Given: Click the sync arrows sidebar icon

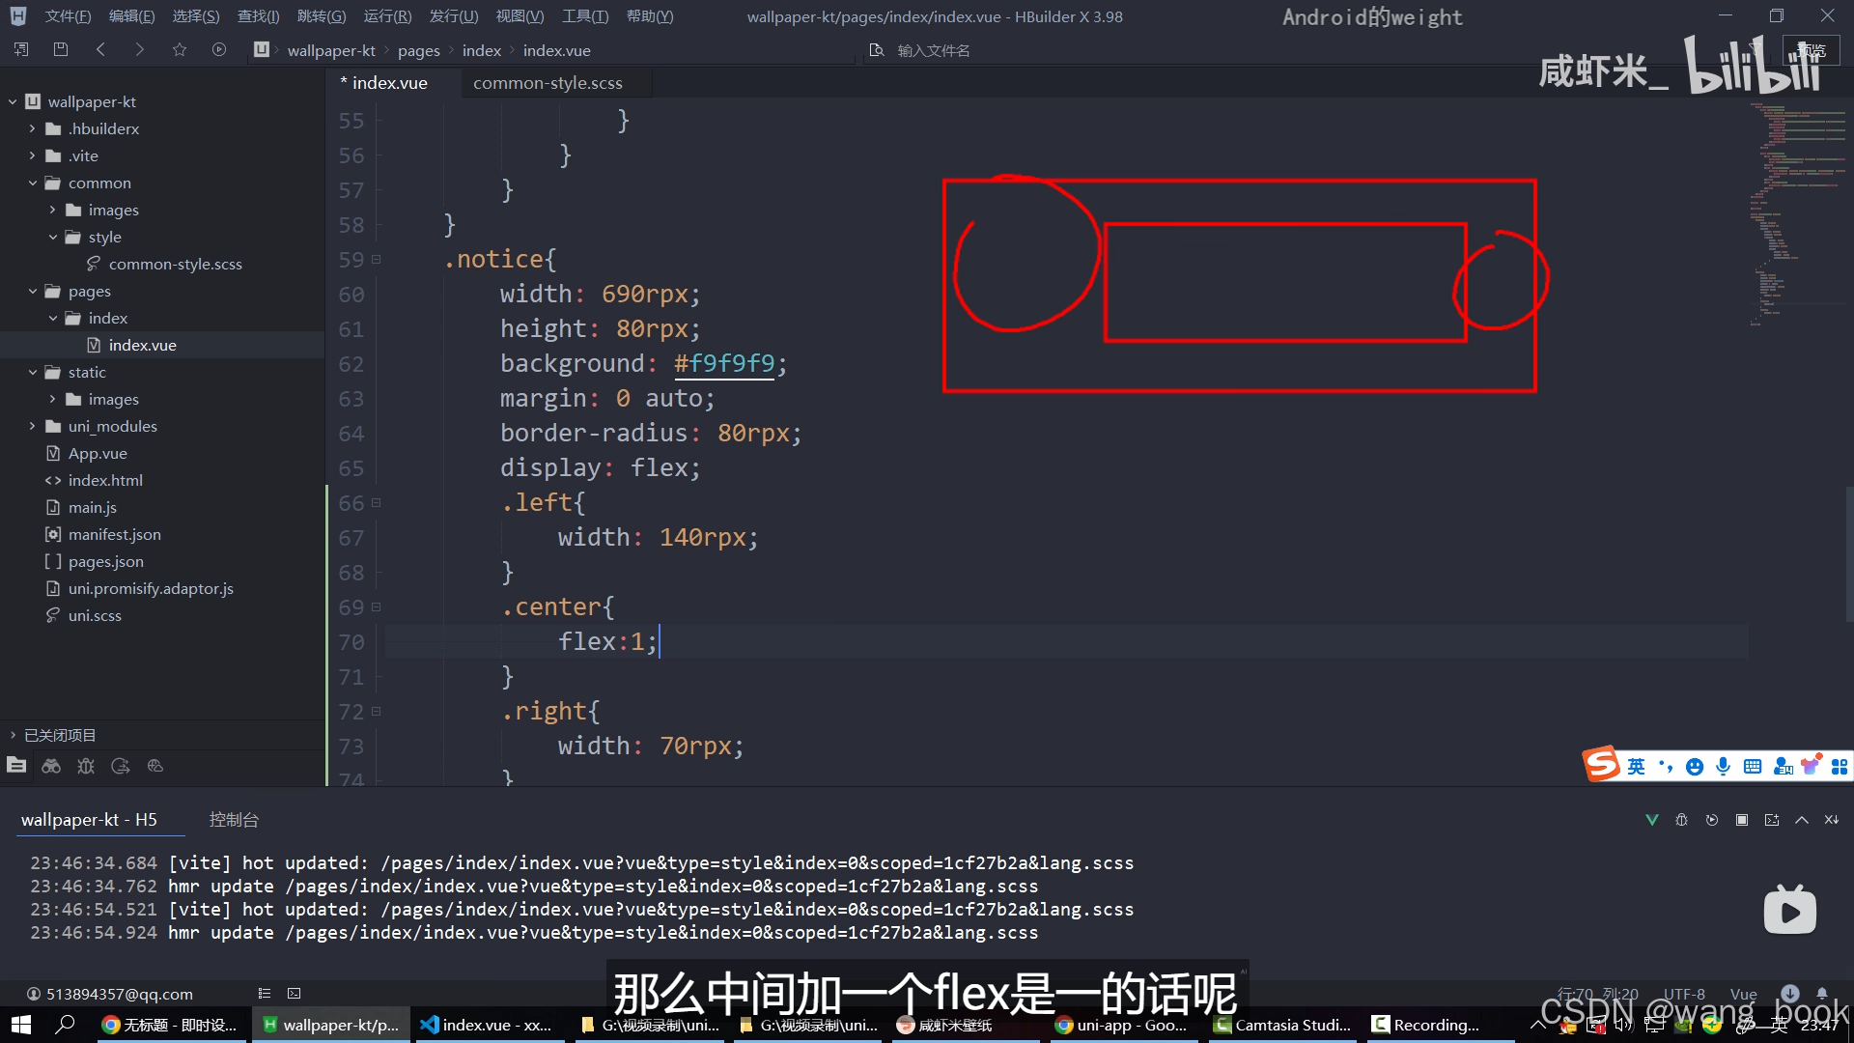Looking at the screenshot, I should [x=121, y=766].
